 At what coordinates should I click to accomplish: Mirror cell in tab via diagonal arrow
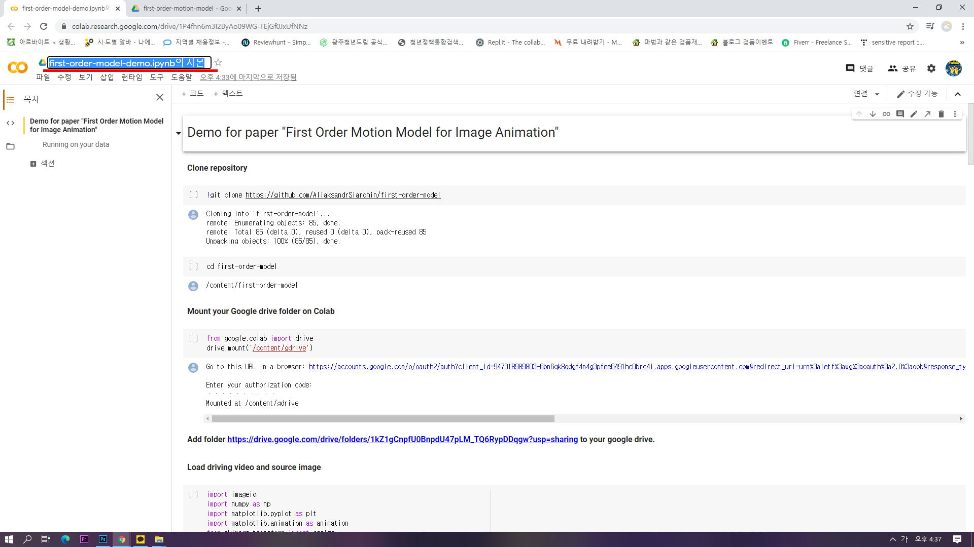927,114
